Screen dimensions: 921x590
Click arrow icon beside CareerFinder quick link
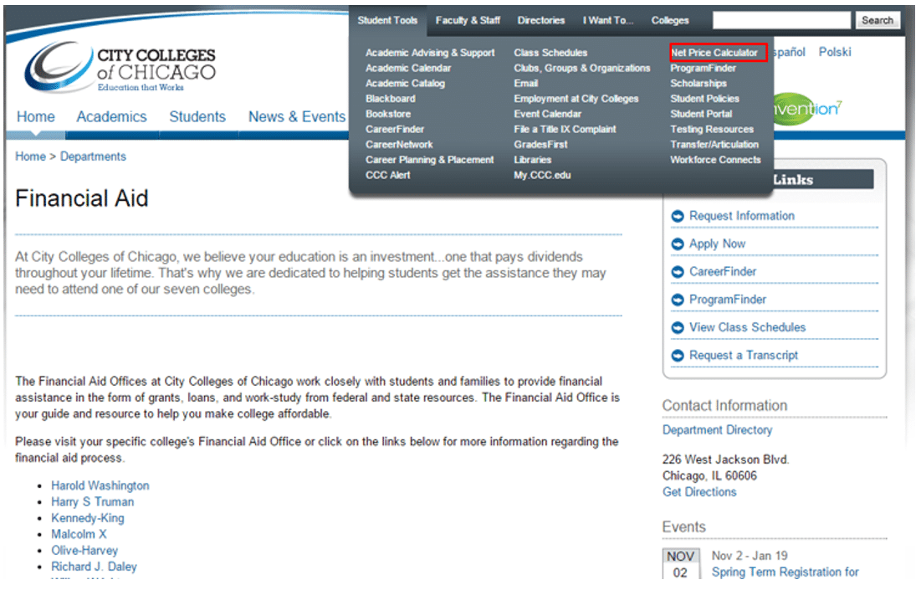(x=678, y=272)
